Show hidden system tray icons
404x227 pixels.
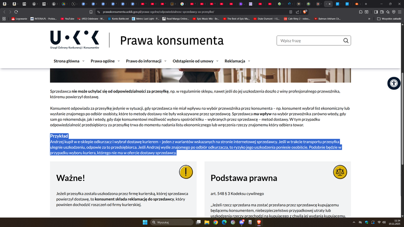pos(354,223)
